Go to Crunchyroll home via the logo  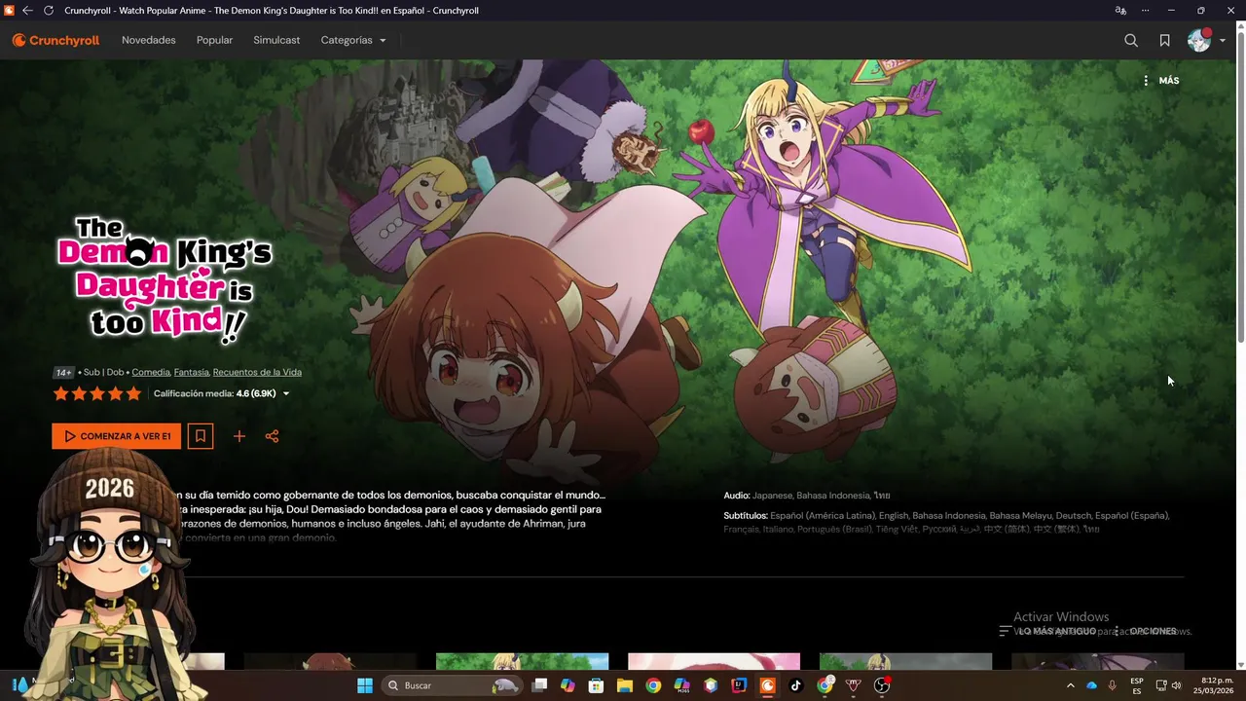tap(55, 40)
